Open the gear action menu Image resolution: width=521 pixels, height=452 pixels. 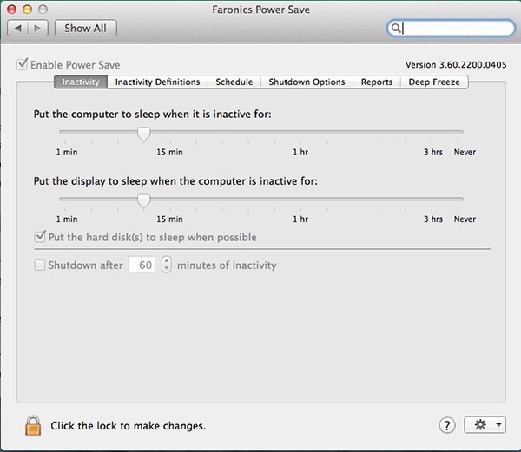pyautogui.click(x=485, y=425)
